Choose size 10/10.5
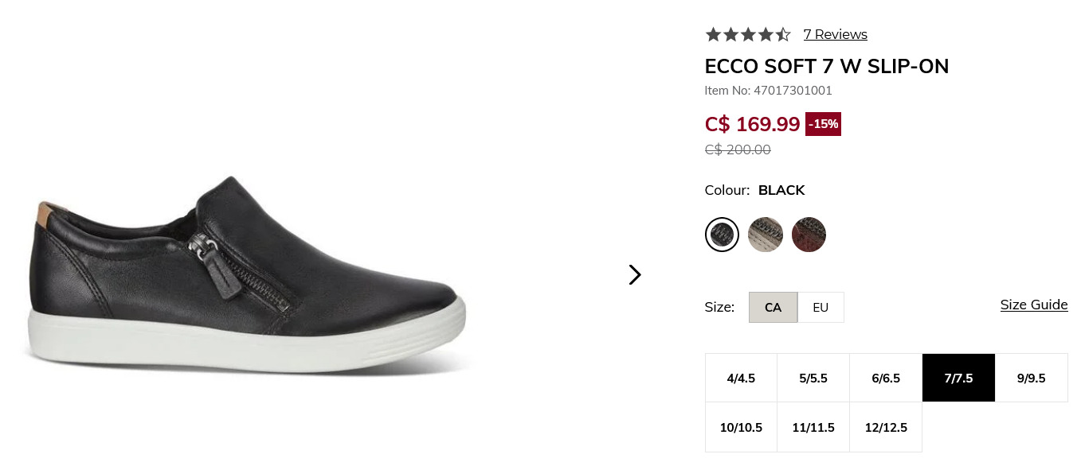Image resolution: width=1081 pixels, height=458 pixels. (741, 427)
